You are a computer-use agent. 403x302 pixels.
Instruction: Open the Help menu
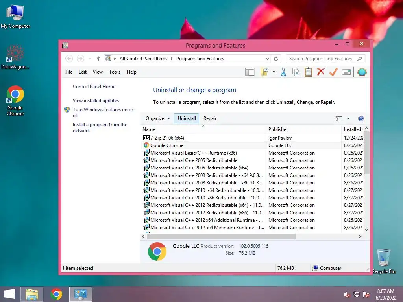[131, 72]
